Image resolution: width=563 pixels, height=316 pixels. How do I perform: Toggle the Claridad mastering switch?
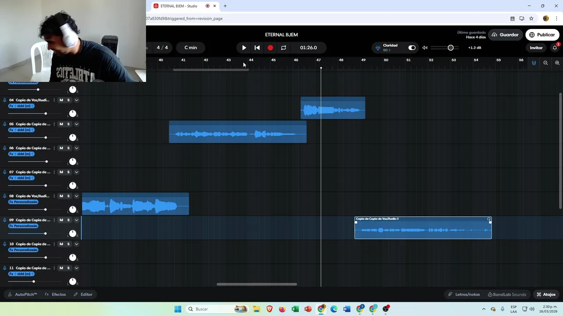[x=412, y=47]
